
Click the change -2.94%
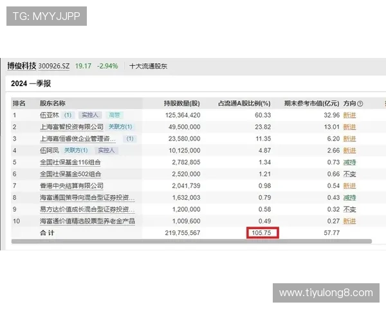click(x=107, y=66)
